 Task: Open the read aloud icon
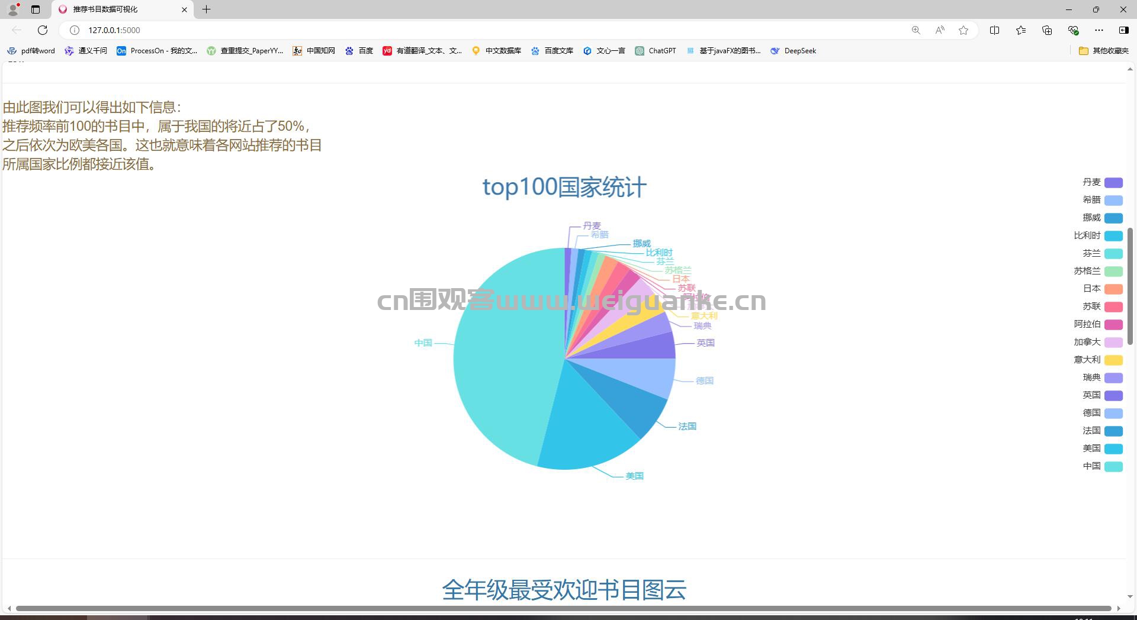940,30
